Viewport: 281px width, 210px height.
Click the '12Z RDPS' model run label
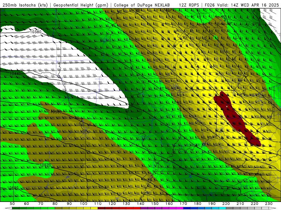[x=189, y=5]
